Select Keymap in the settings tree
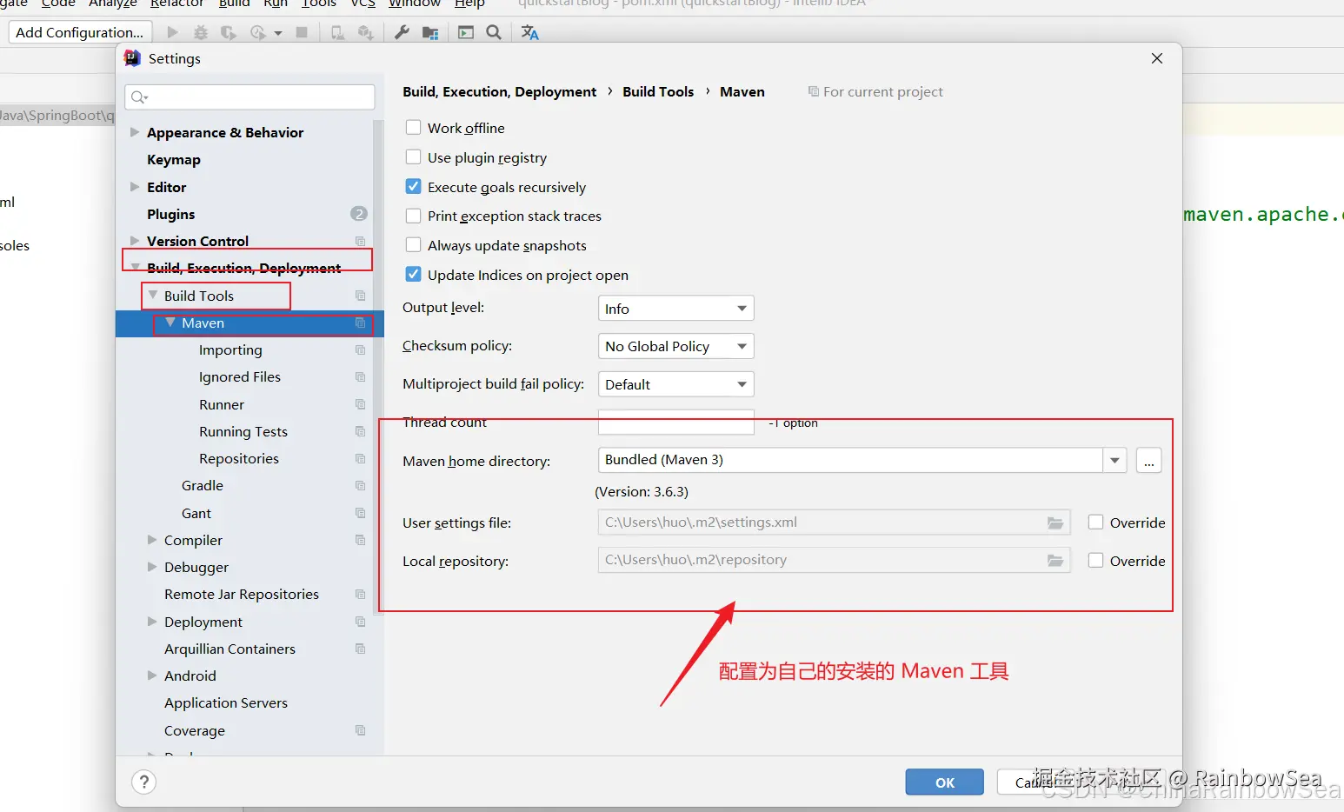 174,160
